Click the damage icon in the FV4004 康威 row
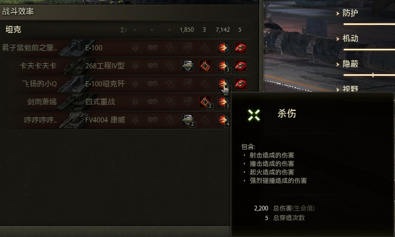Screen dimensions: 395x237 click(223, 120)
